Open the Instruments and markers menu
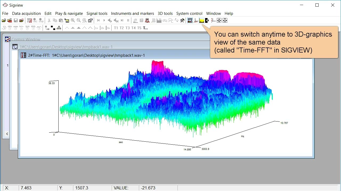The image size is (341, 191). point(132,14)
